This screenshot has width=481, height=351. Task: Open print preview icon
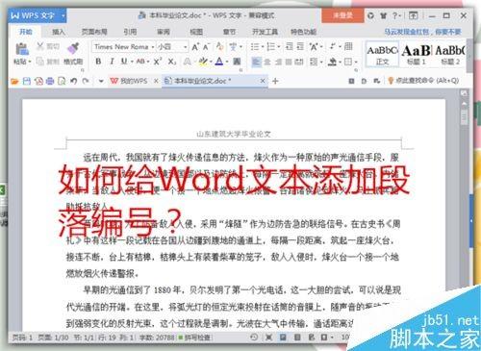(x=62, y=81)
